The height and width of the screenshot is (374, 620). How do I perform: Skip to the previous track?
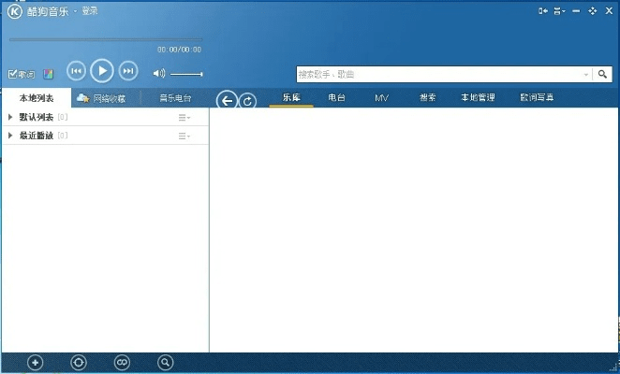77,71
